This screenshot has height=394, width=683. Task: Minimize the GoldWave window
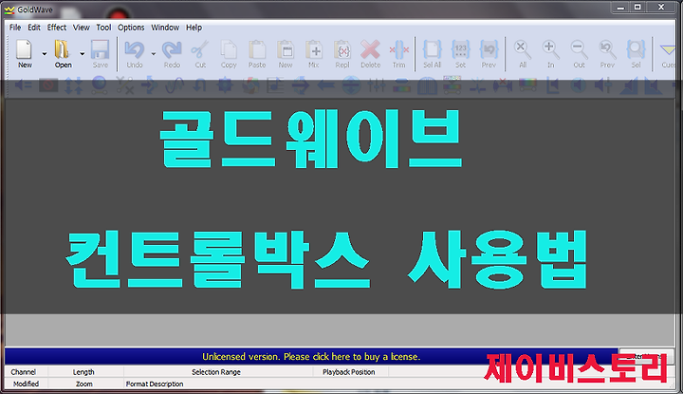point(620,7)
